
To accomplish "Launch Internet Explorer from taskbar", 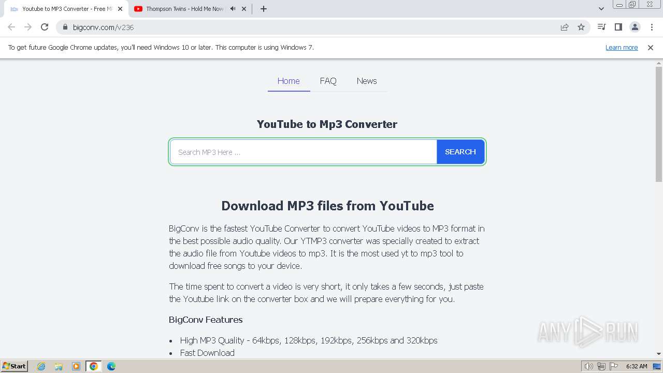I will (x=41, y=366).
